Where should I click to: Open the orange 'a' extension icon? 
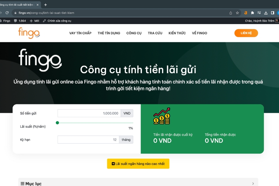(246, 13)
